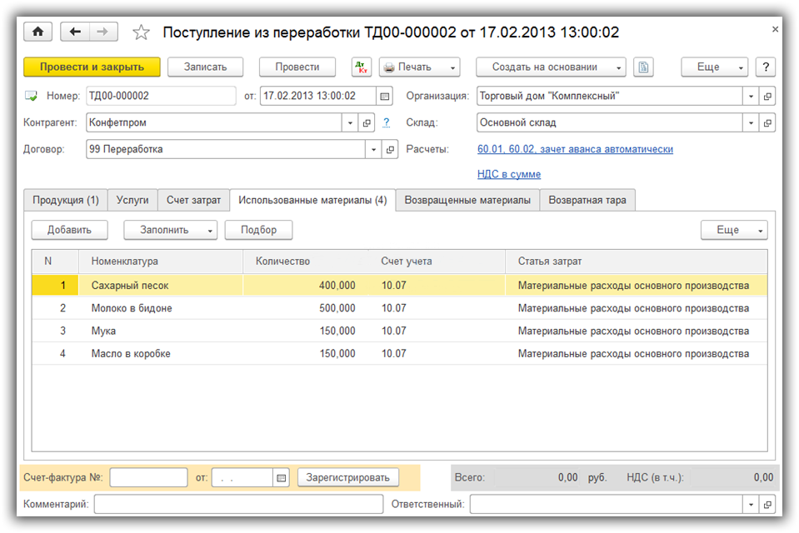Open the Заполнить dropdown menu
Viewport: 799px width, 533px height.
coord(209,230)
